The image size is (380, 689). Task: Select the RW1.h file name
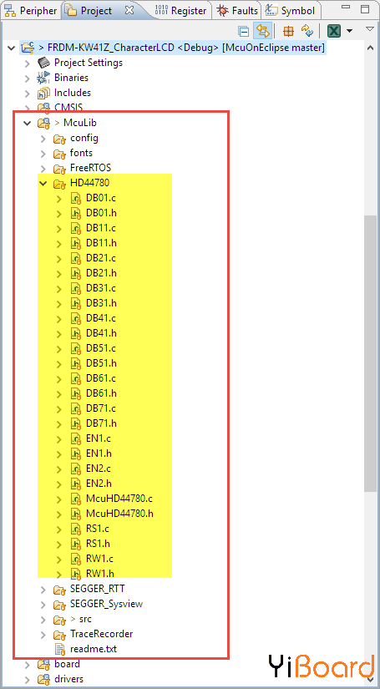point(100,574)
